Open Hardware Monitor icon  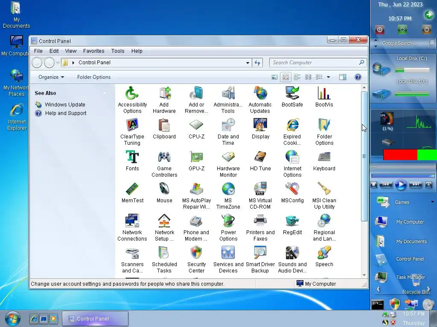228,164
